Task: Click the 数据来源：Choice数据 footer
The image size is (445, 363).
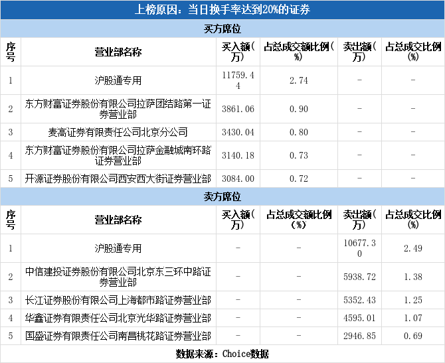Action: click(222, 354)
